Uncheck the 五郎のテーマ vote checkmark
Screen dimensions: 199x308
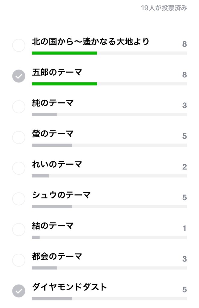(x=19, y=76)
